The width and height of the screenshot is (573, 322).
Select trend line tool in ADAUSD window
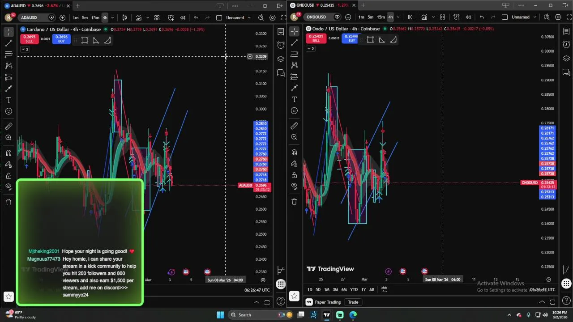pos(9,43)
